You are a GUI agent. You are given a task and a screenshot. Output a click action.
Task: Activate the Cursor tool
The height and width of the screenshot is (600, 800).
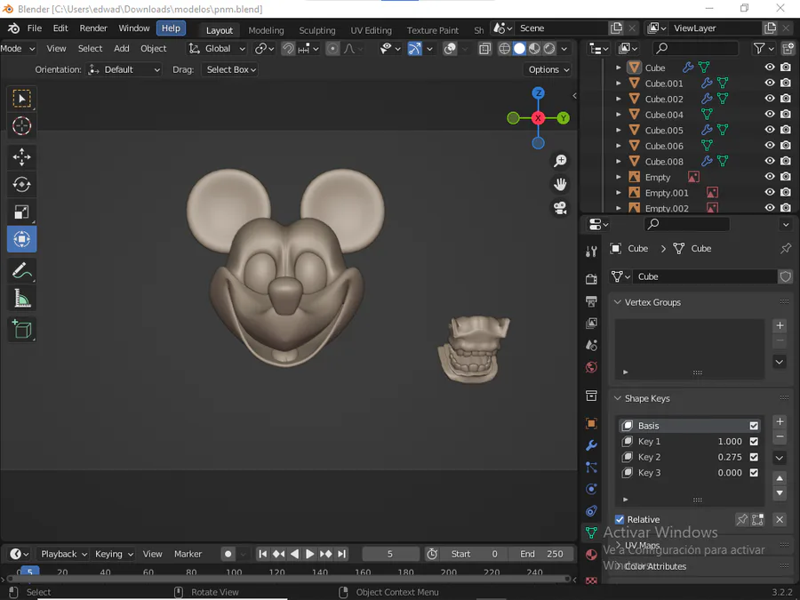[x=22, y=125]
